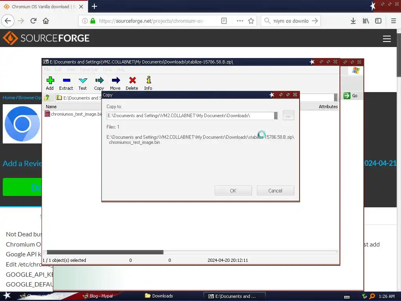Open the SourceForge site hamburger menu
The height and width of the screenshot is (301, 401).
pos(387,39)
